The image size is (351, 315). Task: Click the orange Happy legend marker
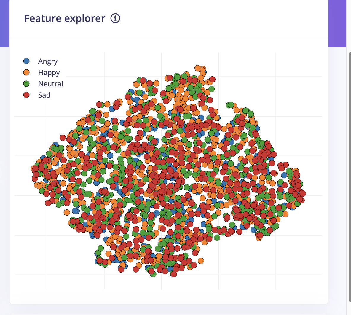click(26, 72)
